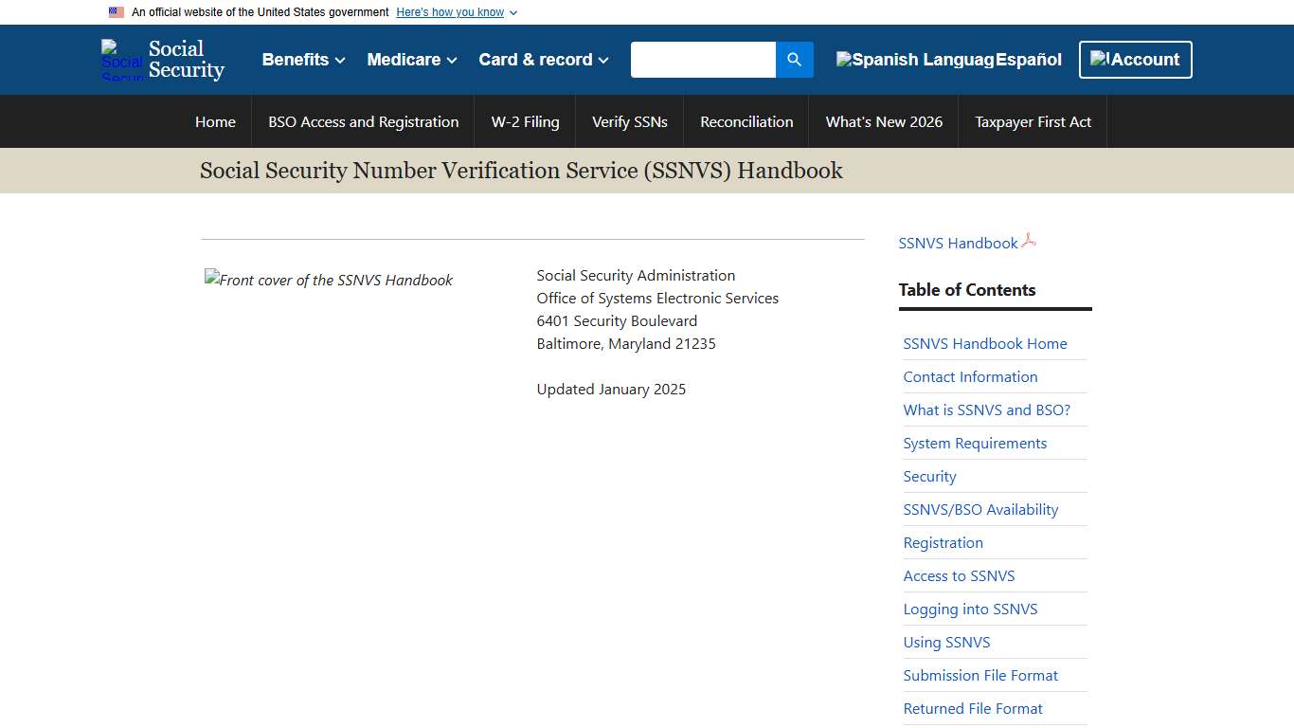Click the U.S. flag icon in the banner
The width and height of the screenshot is (1294, 728).
point(116,11)
